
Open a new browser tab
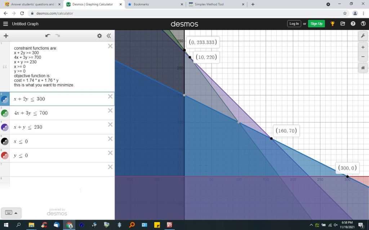253,4
